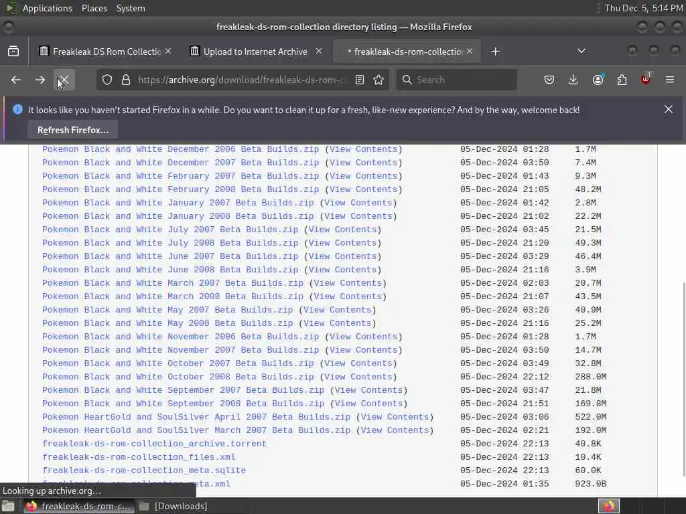Download July 2007 Beta Builds.zip
The image size is (686, 514).
point(170,230)
